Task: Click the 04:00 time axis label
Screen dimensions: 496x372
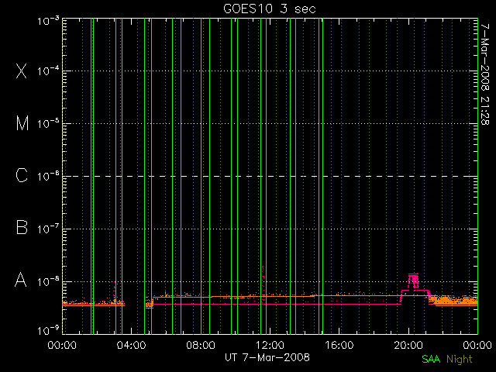Action: click(x=131, y=345)
